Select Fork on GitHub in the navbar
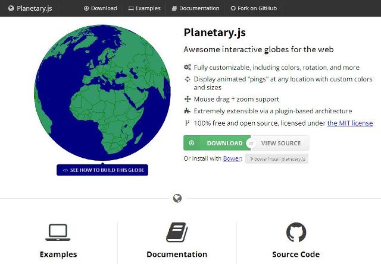 [x=254, y=8]
